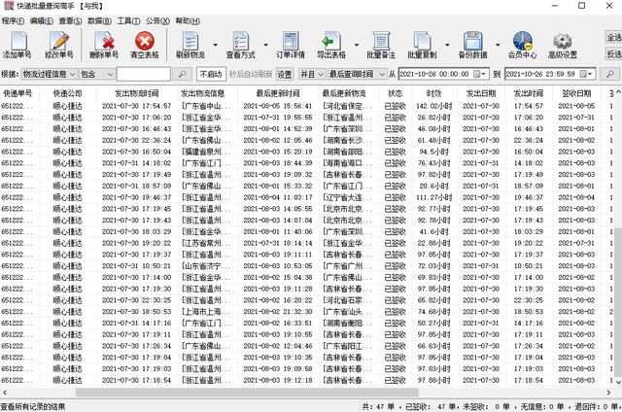This screenshot has width=622, height=412.
Task: Open the 工具(T) menu
Action: pyautogui.click(x=128, y=21)
